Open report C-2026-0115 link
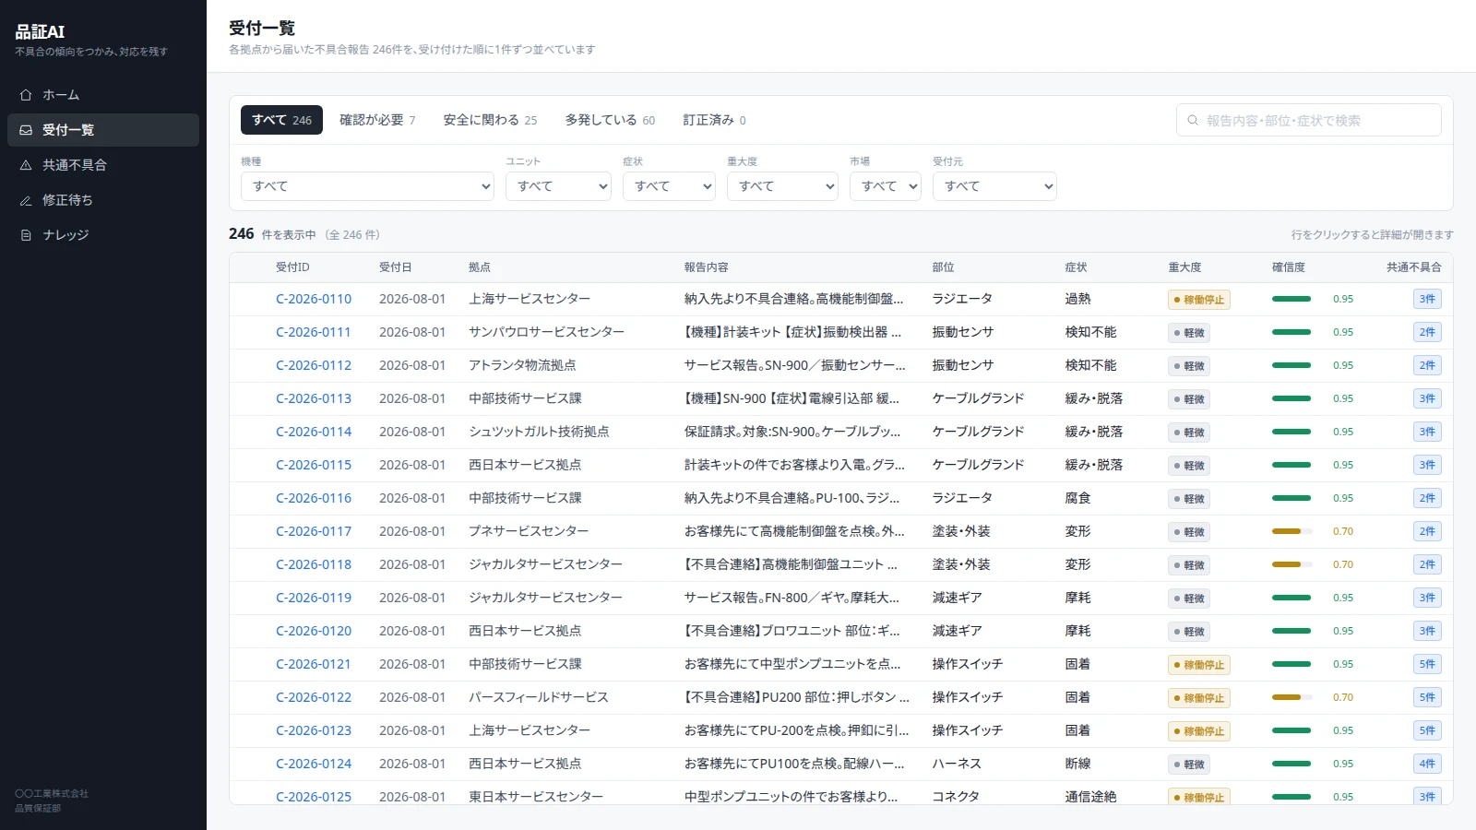The height and width of the screenshot is (830, 1476). coord(314,465)
